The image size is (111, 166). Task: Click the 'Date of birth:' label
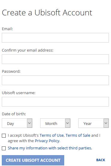point(14,114)
